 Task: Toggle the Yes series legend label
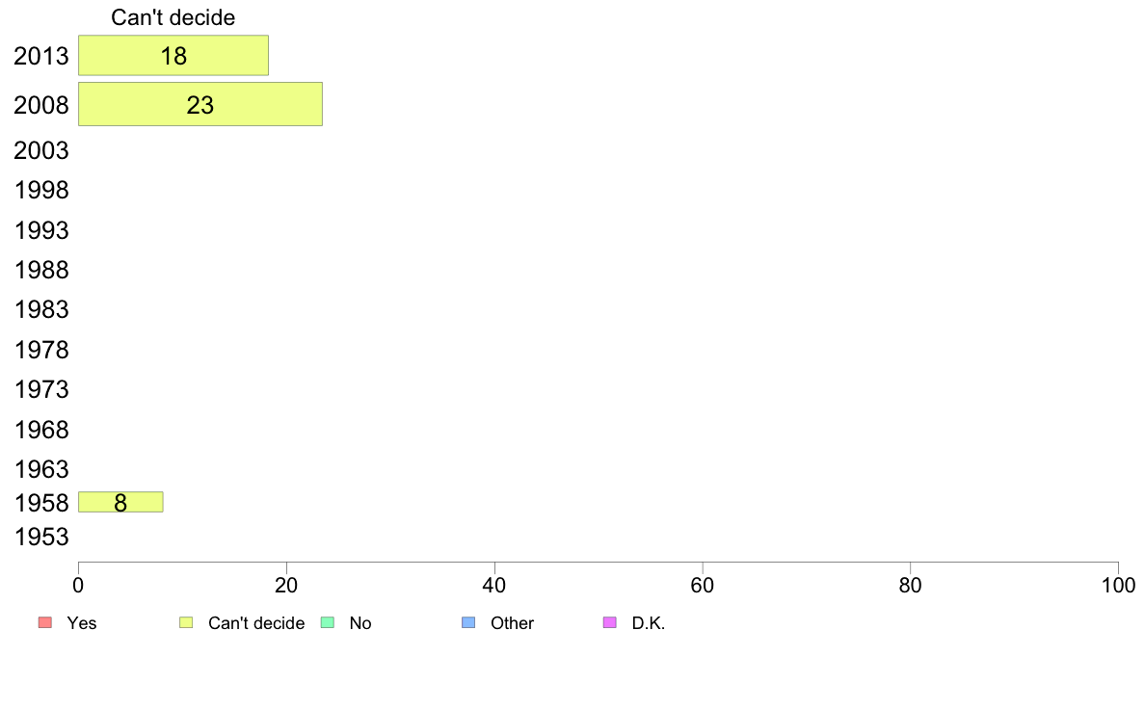pos(82,623)
